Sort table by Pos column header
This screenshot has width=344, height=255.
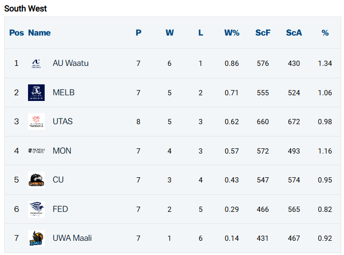point(17,33)
